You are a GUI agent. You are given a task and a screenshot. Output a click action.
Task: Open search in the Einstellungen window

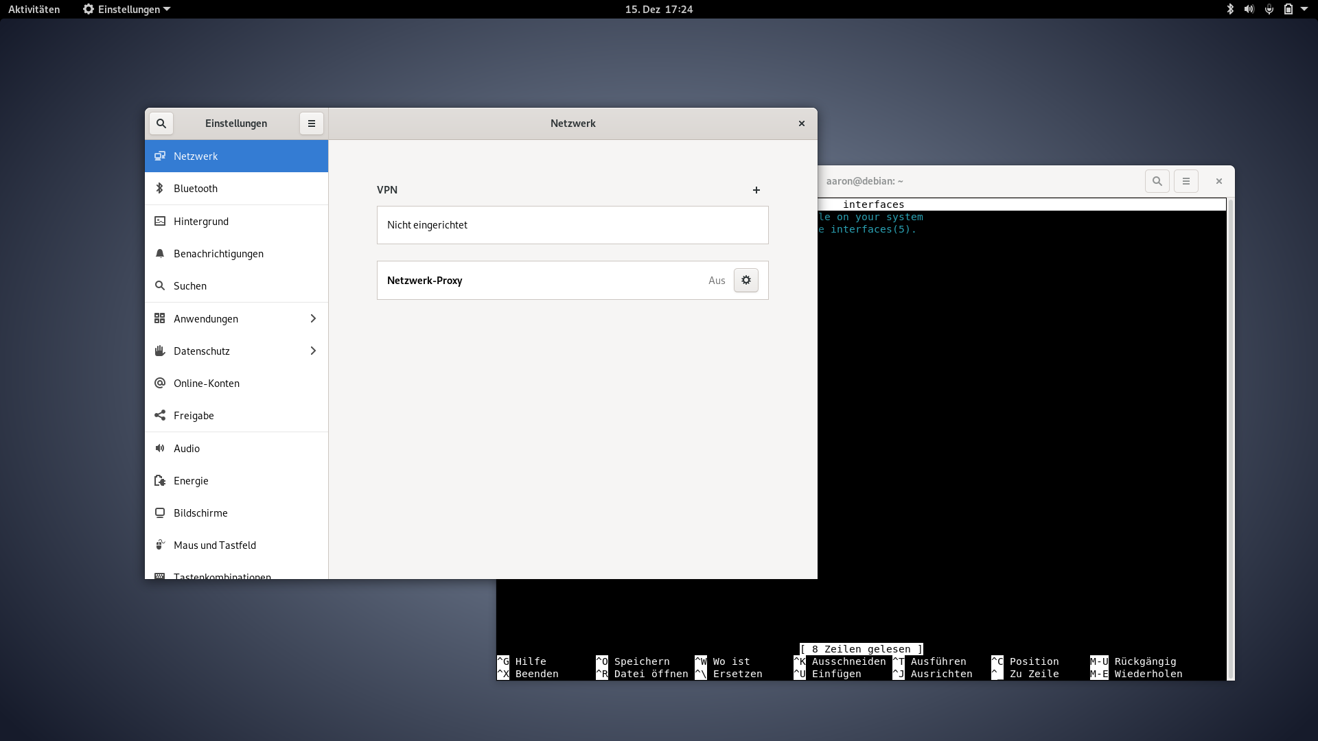pyautogui.click(x=161, y=123)
